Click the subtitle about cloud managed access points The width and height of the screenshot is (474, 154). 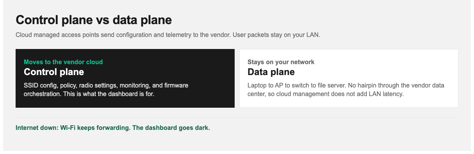pyautogui.click(x=168, y=35)
